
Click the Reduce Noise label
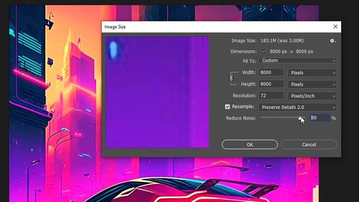(241, 118)
